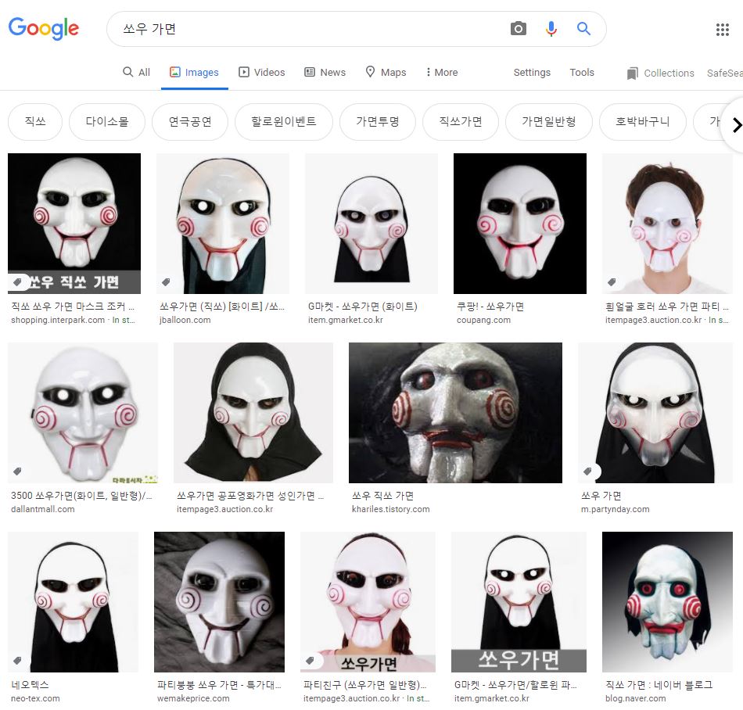Open the wemakeprice.com mask image

220,601
